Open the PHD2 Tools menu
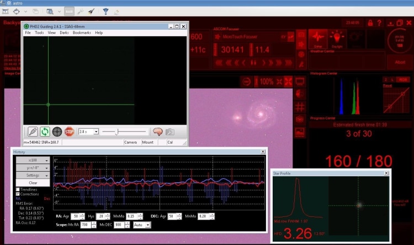This screenshot has width=414, height=245. pyautogui.click(x=39, y=32)
